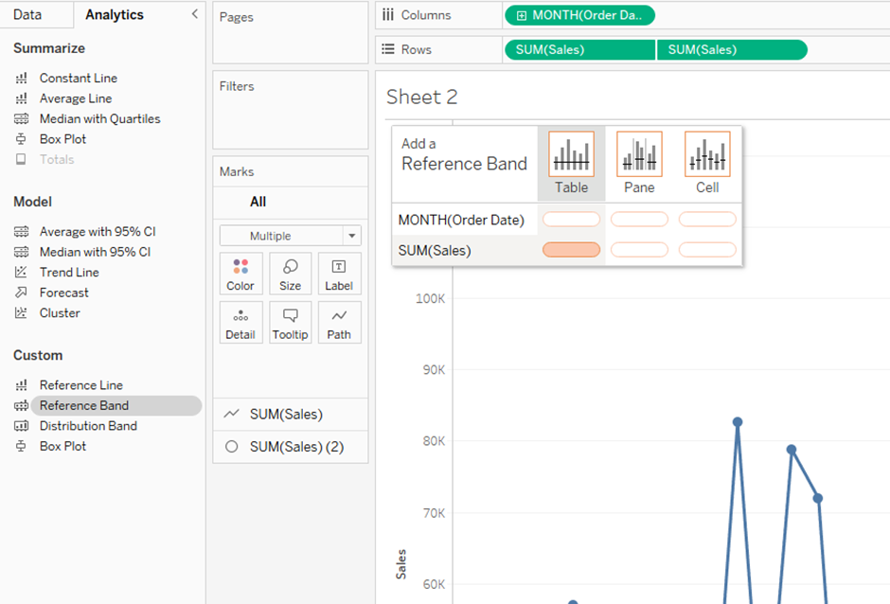The image size is (890, 604).
Task: Click the Color marks card icon
Action: [x=240, y=273]
